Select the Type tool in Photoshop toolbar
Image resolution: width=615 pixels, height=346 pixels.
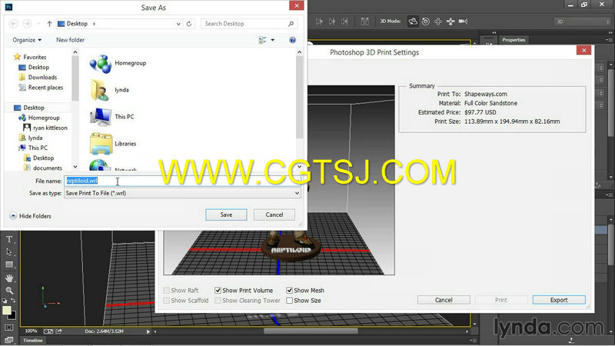(9, 239)
